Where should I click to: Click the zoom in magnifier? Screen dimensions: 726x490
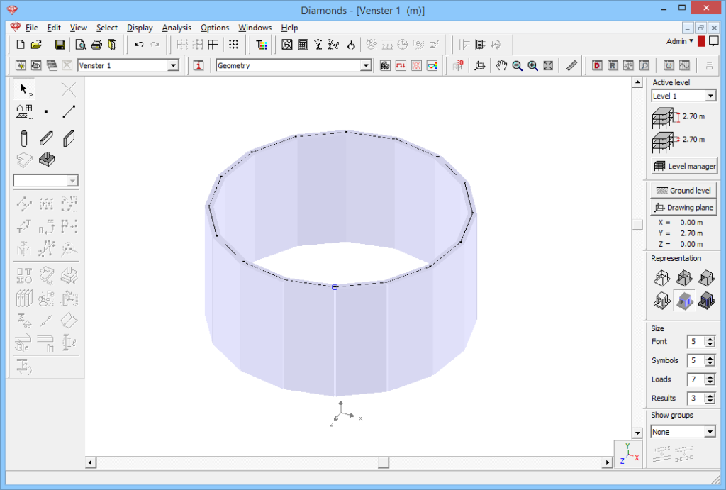pos(533,66)
